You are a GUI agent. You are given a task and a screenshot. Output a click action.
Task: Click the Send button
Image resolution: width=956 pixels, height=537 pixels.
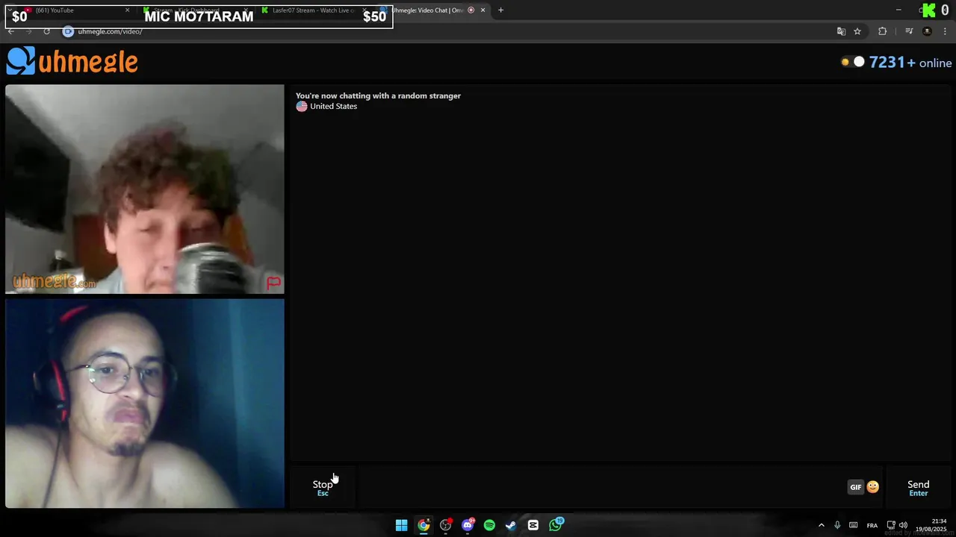coord(918,488)
